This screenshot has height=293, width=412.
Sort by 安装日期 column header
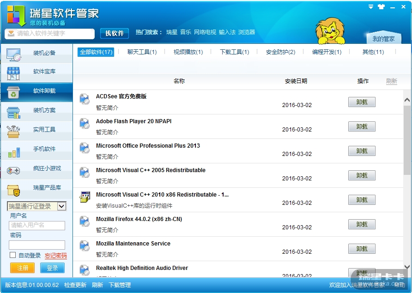pyautogui.click(x=296, y=81)
